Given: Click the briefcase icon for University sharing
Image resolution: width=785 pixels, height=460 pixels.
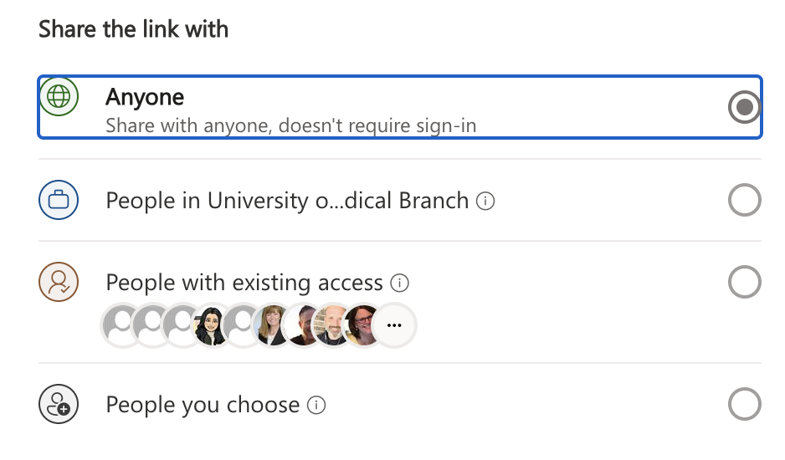Looking at the screenshot, I should (59, 201).
